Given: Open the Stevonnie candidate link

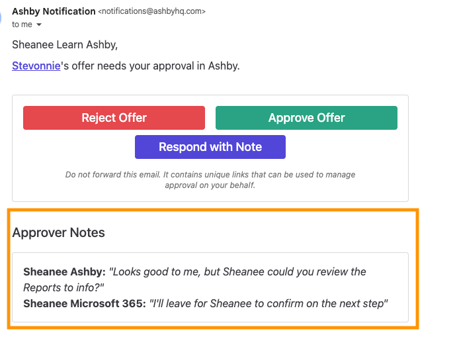Looking at the screenshot, I should tap(32, 66).
